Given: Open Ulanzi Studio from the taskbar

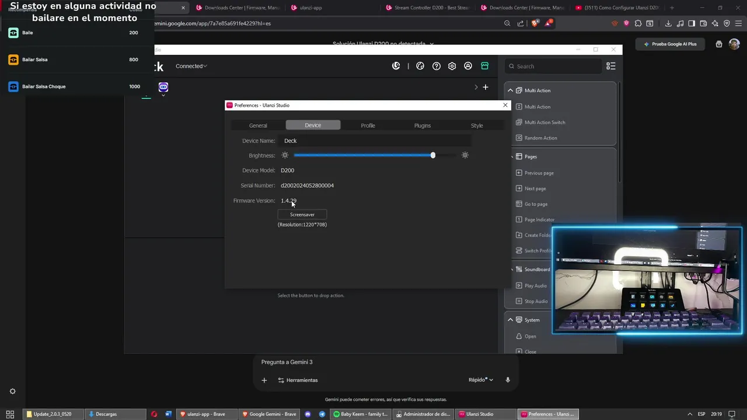Looking at the screenshot, I should pos(486,414).
